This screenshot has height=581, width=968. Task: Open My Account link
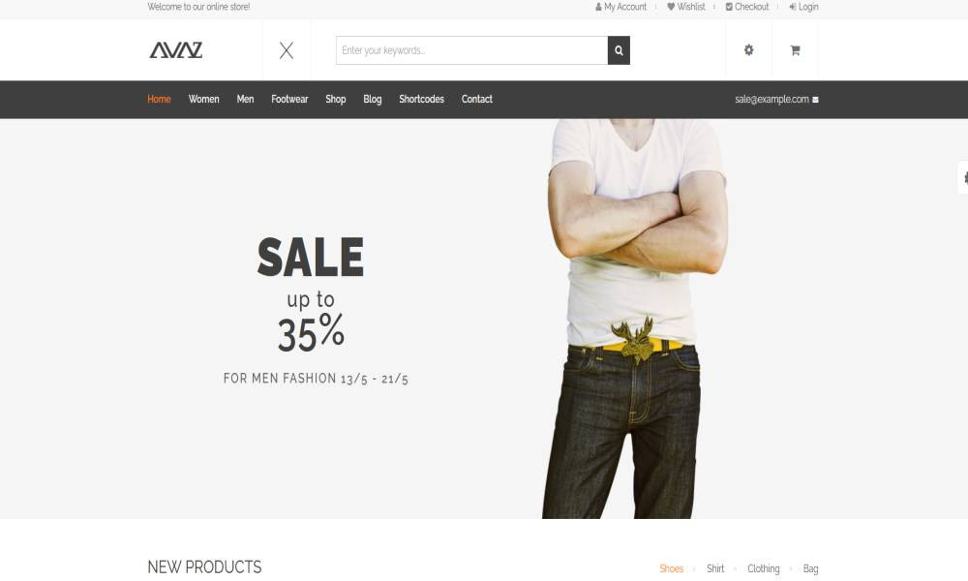tap(621, 7)
